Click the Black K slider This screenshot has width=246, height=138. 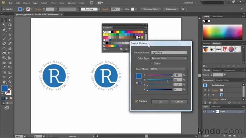[x=160, y=89]
